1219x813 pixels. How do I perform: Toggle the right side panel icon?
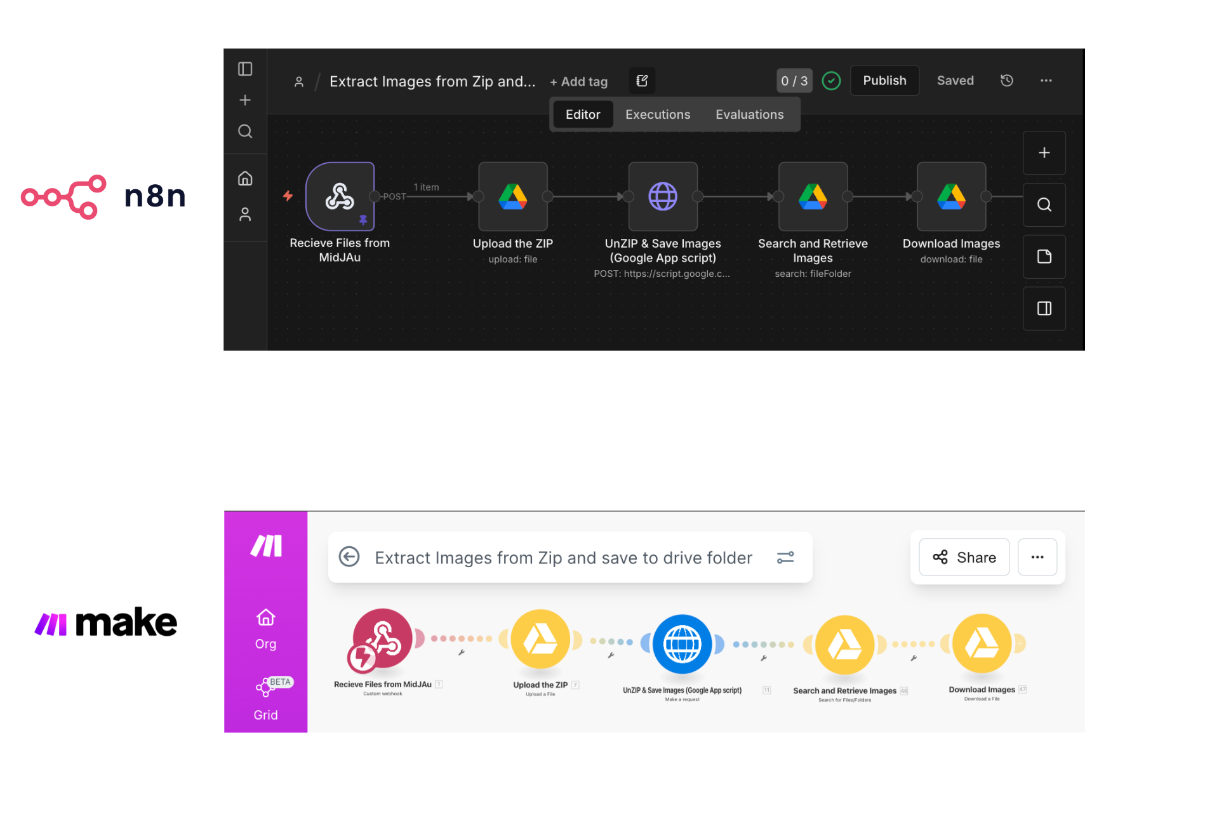tap(1044, 309)
